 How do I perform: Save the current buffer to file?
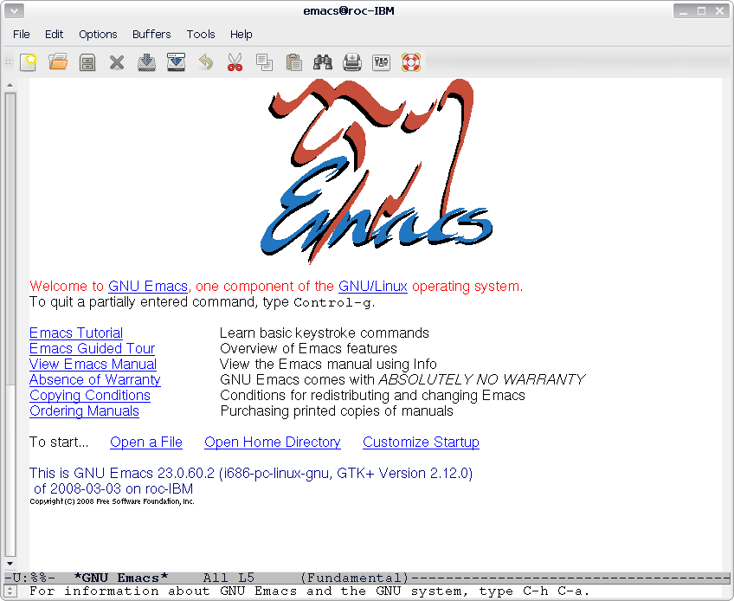coord(146,61)
